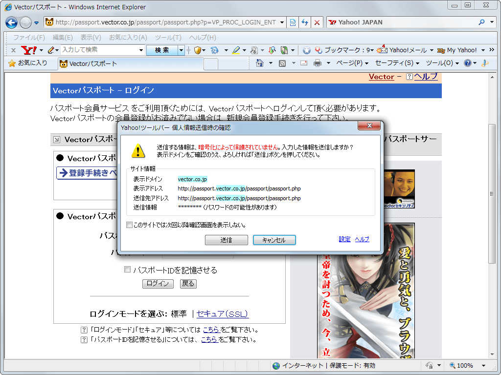The height and width of the screenshot is (375, 501).
Task: Click the page vertical scrollbar thumb
Action: click(x=492, y=193)
